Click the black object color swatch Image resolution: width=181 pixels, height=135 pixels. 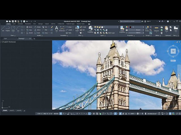(130, 27)
